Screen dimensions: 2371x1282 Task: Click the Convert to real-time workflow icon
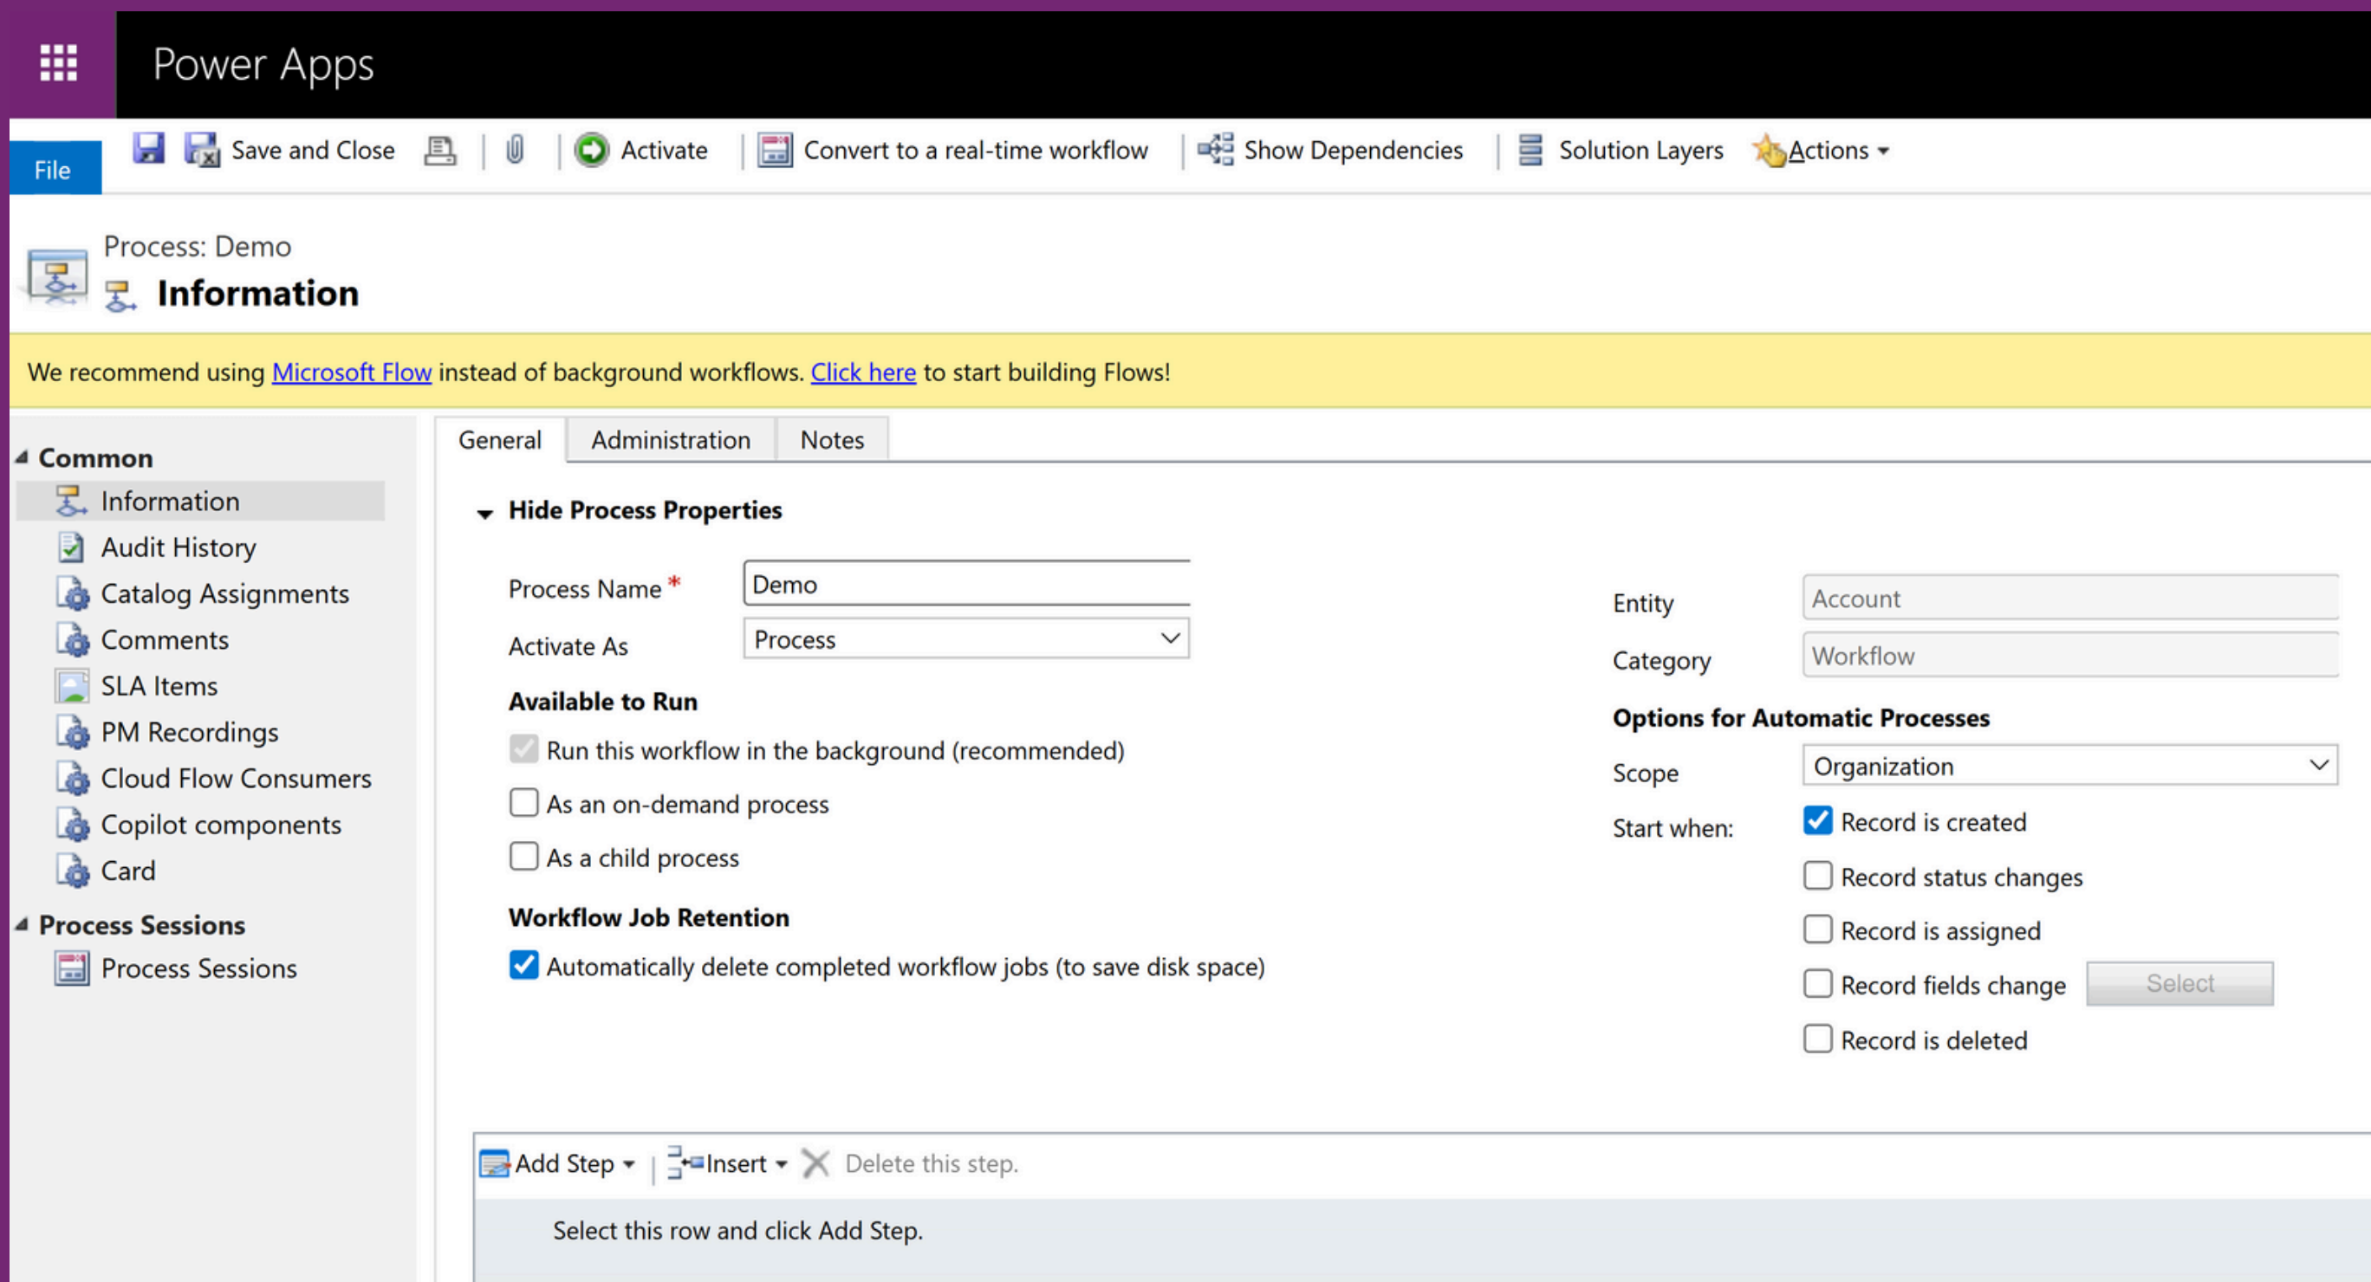click(x=775, y=149)
